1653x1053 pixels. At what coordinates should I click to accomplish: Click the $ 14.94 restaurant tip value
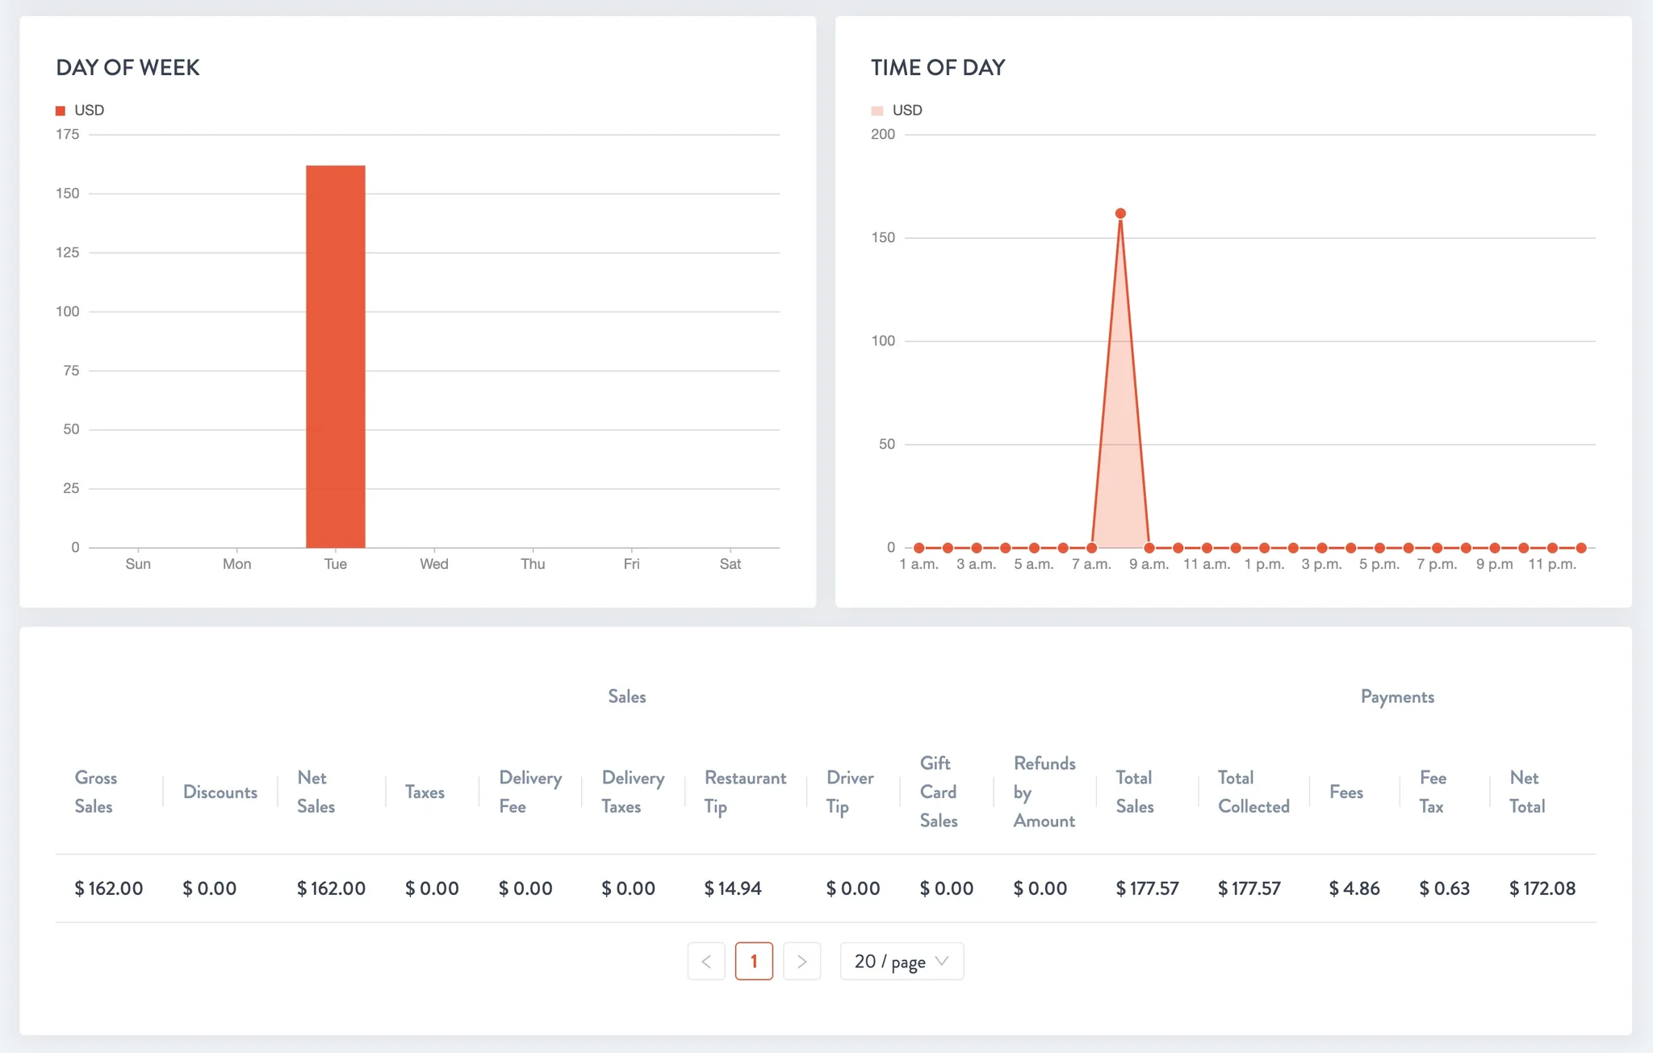[733, 888]
